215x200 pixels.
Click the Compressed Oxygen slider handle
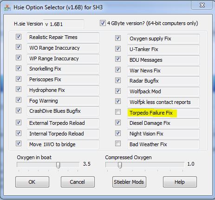tap(120, 165)
